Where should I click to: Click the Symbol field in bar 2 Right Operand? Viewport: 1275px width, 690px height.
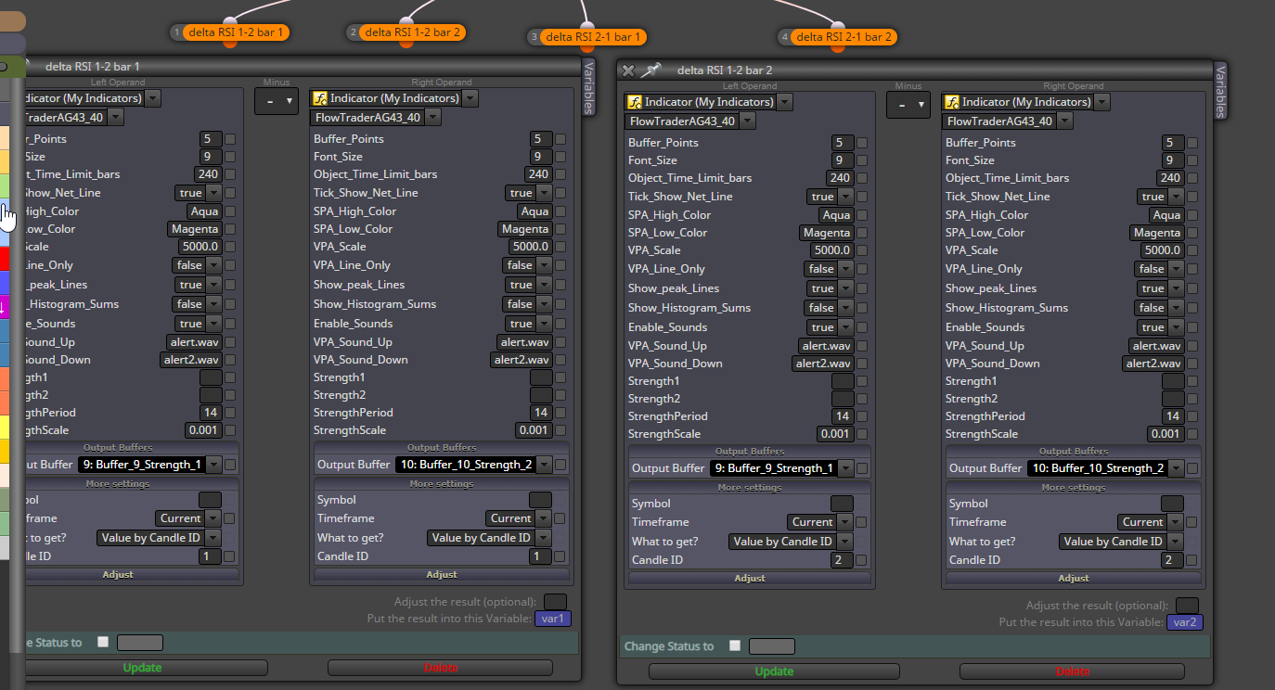point(1173,504)
